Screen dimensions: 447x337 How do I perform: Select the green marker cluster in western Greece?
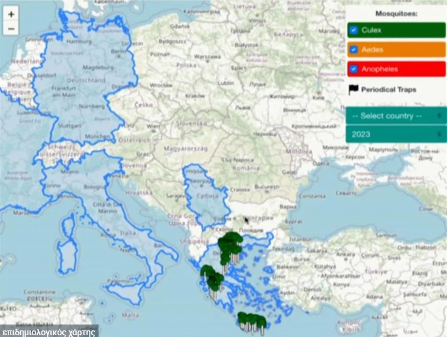[211, 279]
